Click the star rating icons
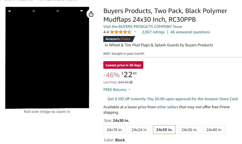Image resolution: width=242 pixels, height=144 pixels. pyautogui.click(x=121, y=32)
